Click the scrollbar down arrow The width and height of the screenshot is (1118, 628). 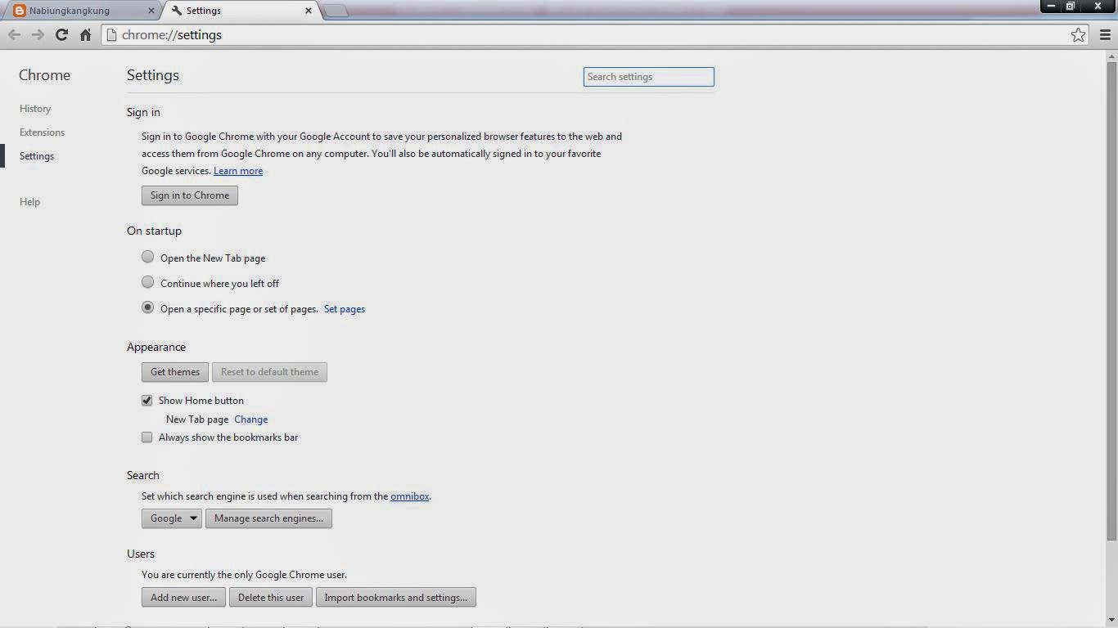pyautogui.click(x=1111, y=621)
